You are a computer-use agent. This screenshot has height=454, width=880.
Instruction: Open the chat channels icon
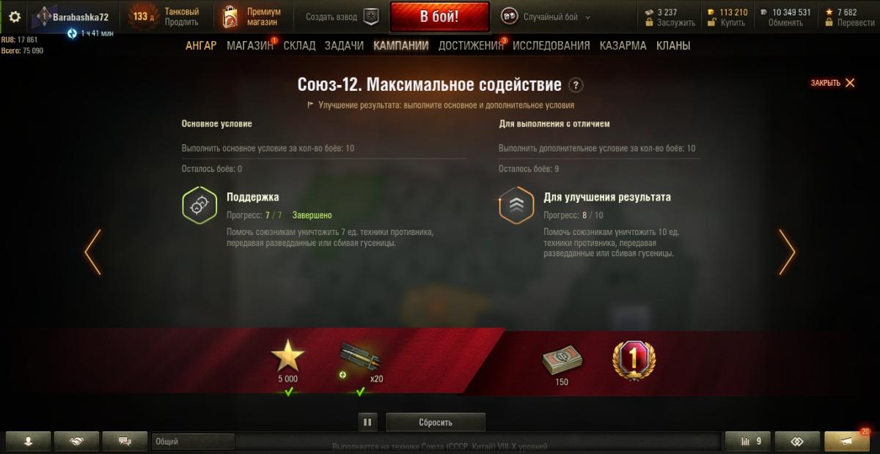pyautogui.click(x=125, y=441)
